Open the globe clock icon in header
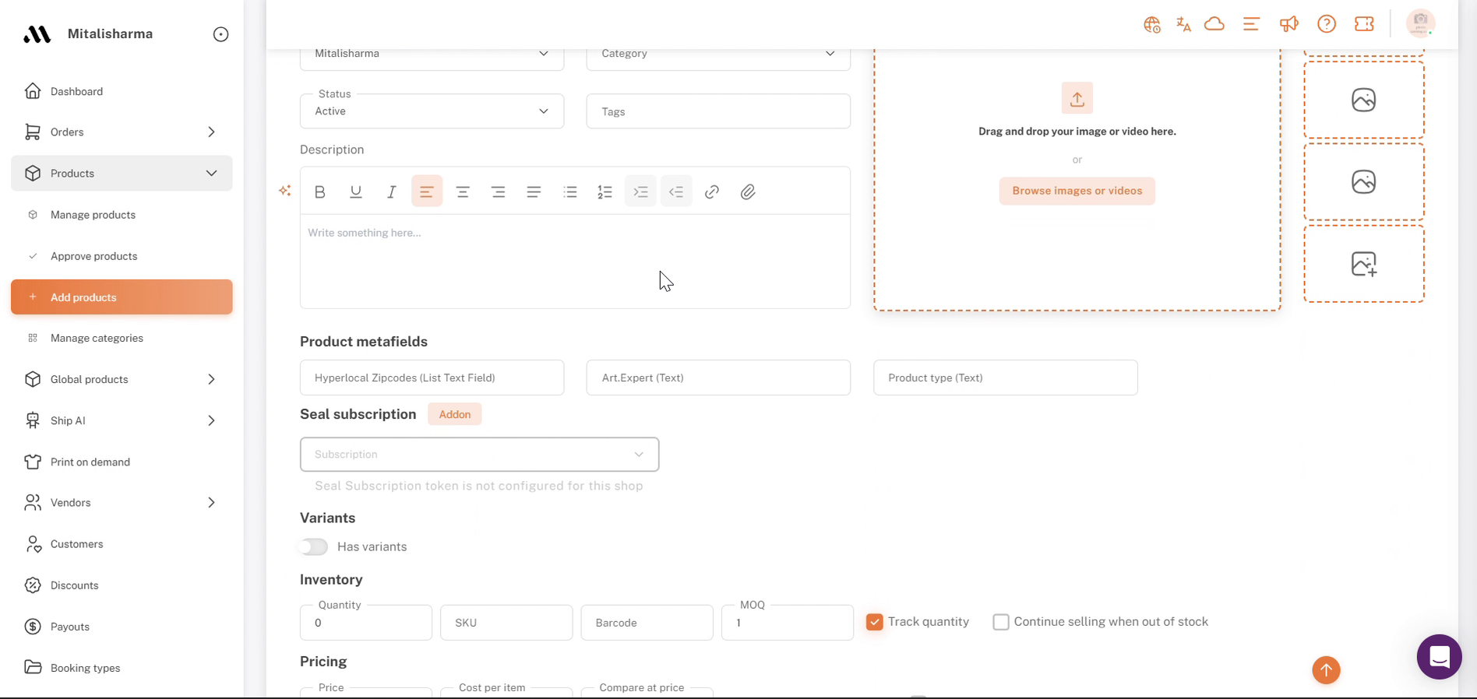Image resolution: width=1477 pixels, height=699 pixels. coord(1152,24)
